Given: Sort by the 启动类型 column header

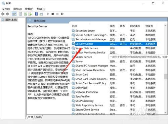Looking at the screenshot, I should [x=135, y=26].
